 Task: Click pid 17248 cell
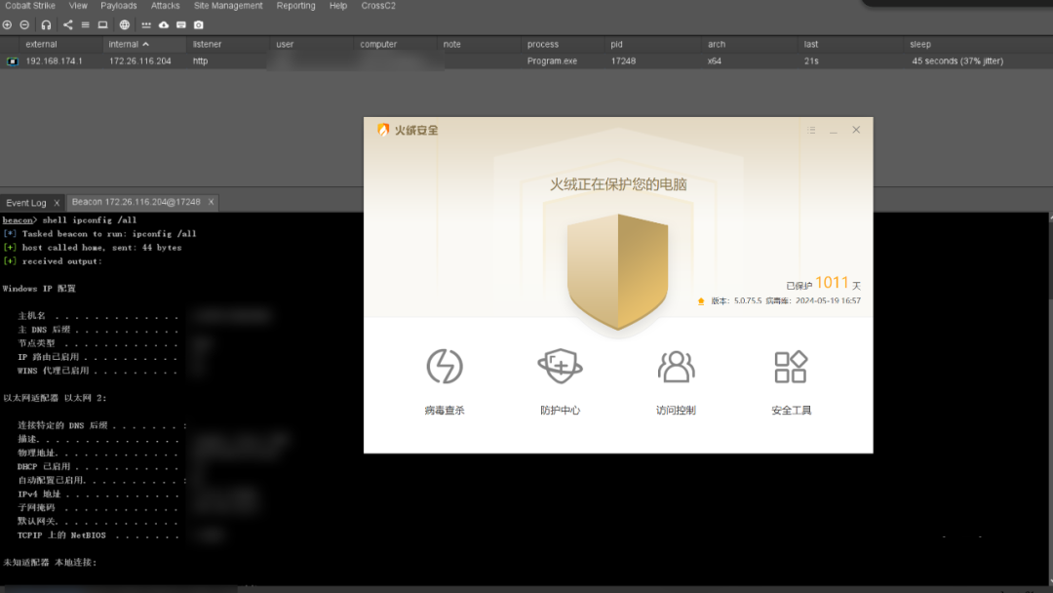(623, 61)
